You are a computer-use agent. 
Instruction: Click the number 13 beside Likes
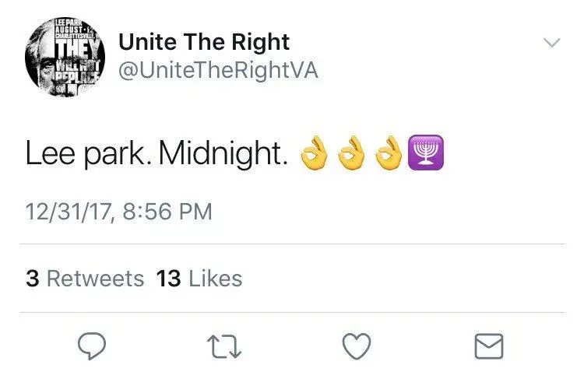point(168,279)
